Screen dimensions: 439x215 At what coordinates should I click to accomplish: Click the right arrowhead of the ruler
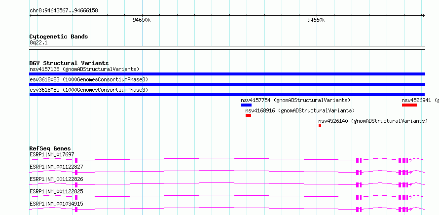click(x=424, y=15)
